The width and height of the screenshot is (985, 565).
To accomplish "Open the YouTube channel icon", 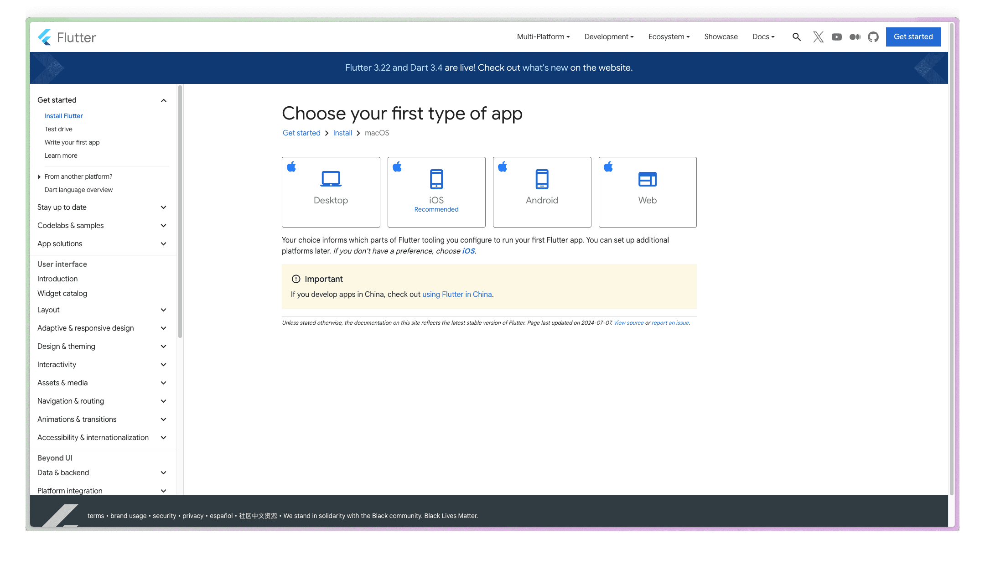I will pos(836,37).
